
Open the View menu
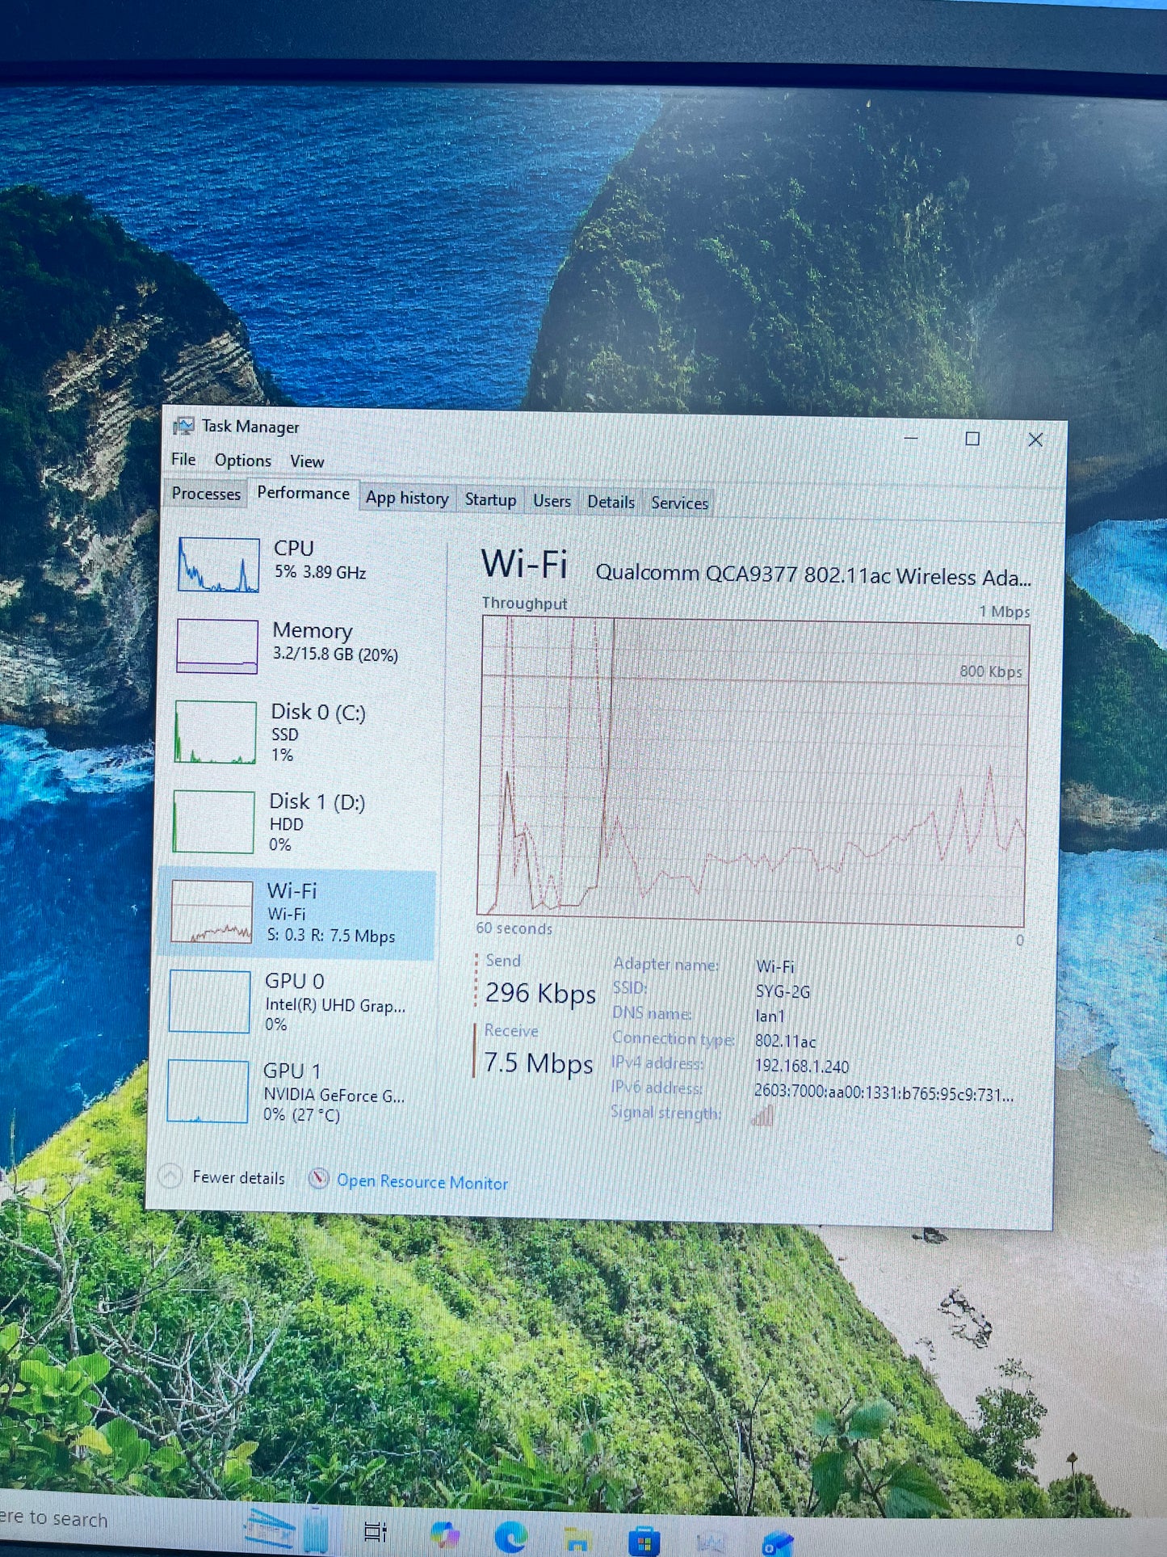point(307,461)
